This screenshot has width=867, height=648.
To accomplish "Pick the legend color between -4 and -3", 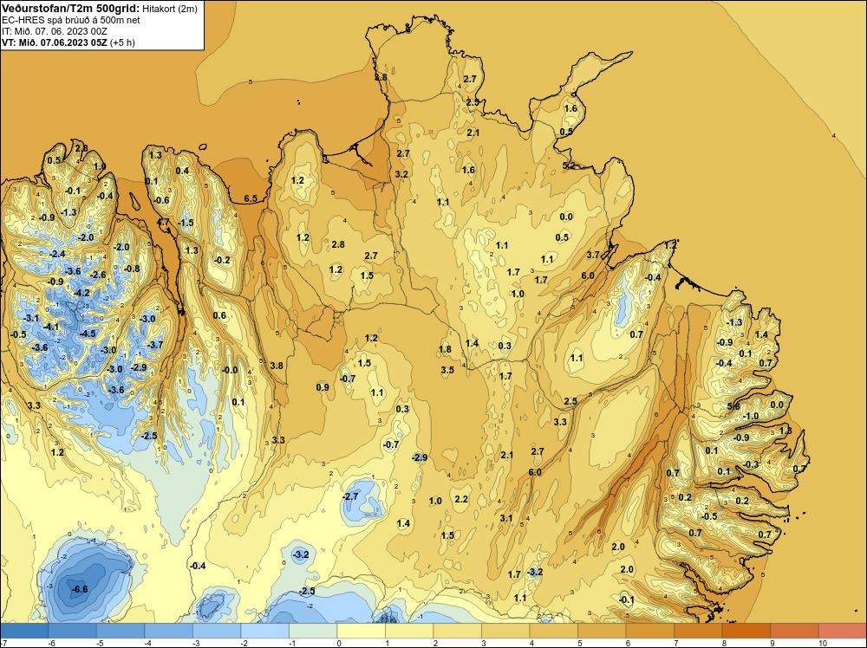I will pos(168,631).
